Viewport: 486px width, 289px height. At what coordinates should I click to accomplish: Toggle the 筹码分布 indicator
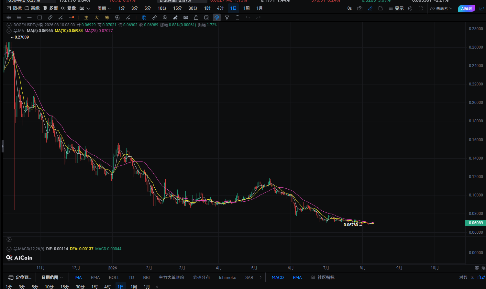[x=201, y=277]
